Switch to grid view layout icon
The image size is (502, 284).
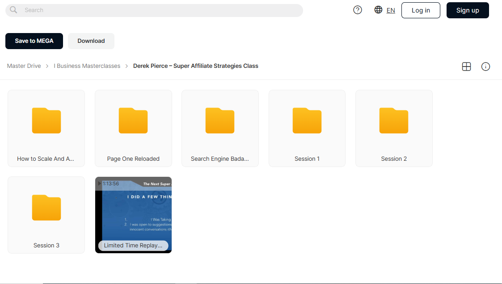click(x=467, y=66)
